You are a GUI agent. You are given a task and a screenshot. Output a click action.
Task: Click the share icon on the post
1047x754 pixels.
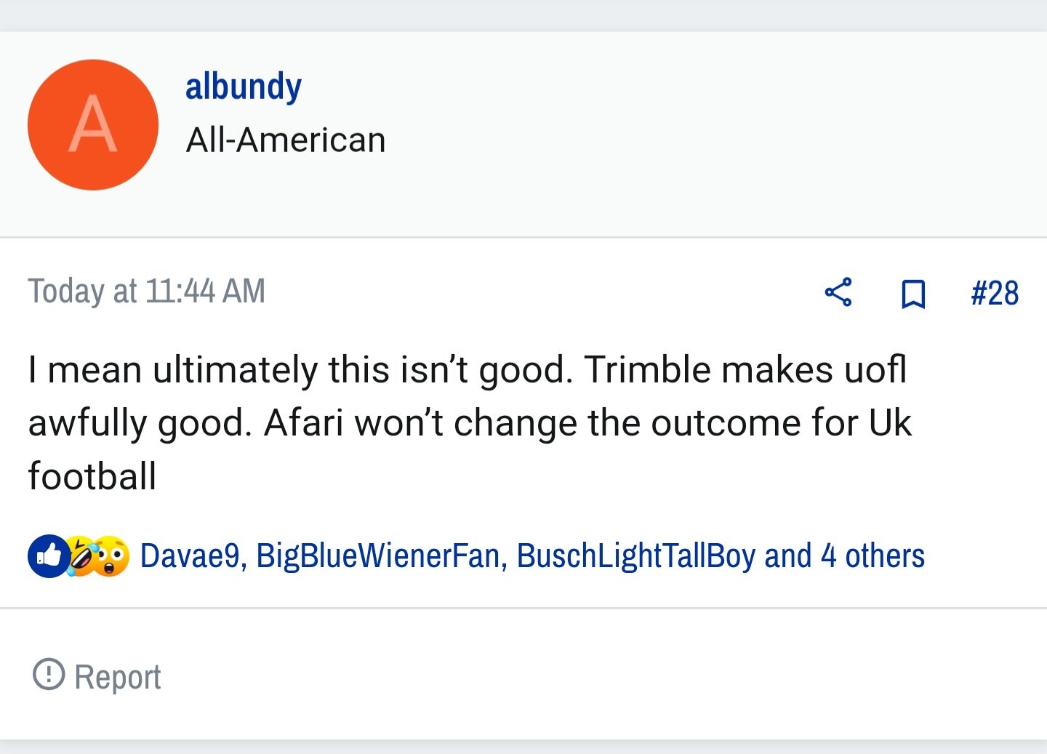[x=838, y=292]
